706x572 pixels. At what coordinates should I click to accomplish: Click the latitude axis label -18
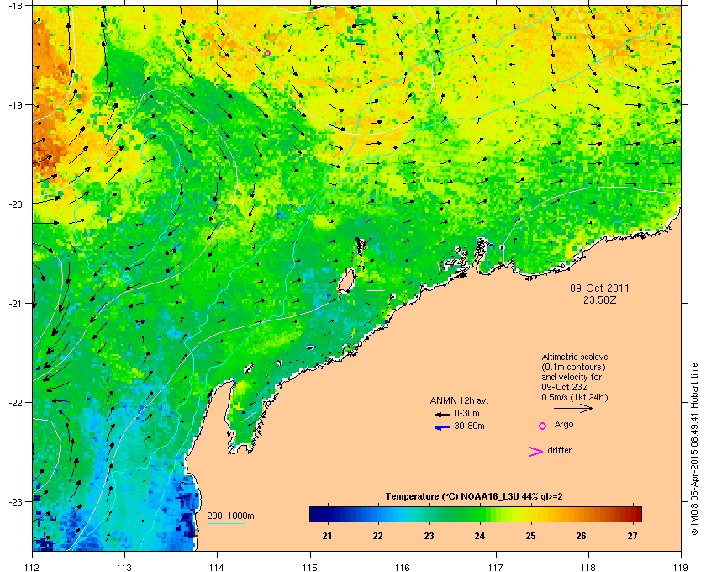[15, 6]
